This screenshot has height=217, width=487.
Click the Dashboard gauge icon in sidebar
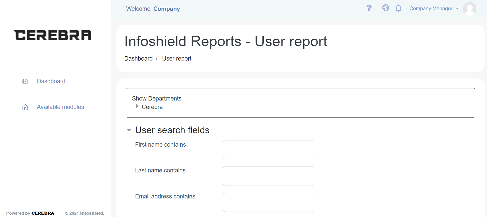coord(25,81)
